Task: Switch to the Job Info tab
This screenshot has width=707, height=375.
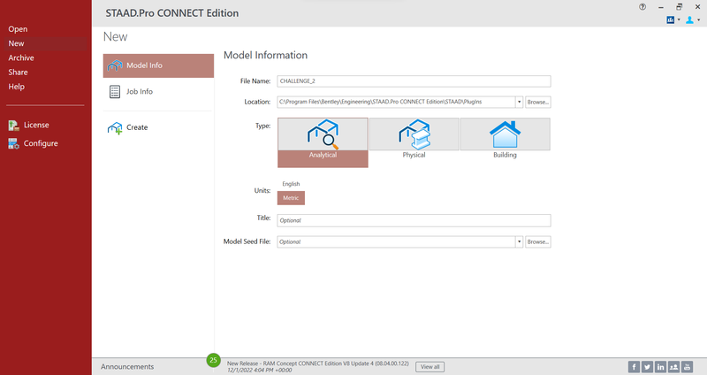Action: click(158, 92)
